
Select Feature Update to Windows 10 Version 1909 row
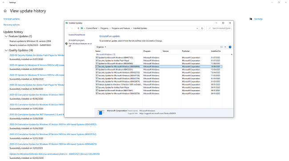pyautogui.click(x=159, y=84)
